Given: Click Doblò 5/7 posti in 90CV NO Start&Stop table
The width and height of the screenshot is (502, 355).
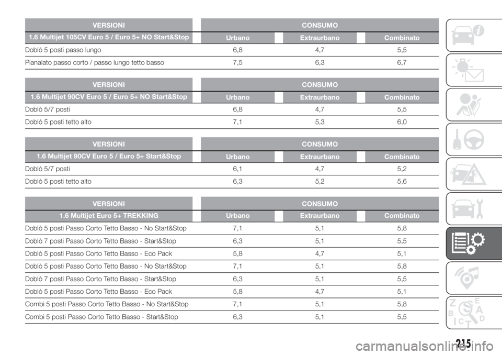Looking at the screenshot, I should pyautogui.click(x=48, y=109).
